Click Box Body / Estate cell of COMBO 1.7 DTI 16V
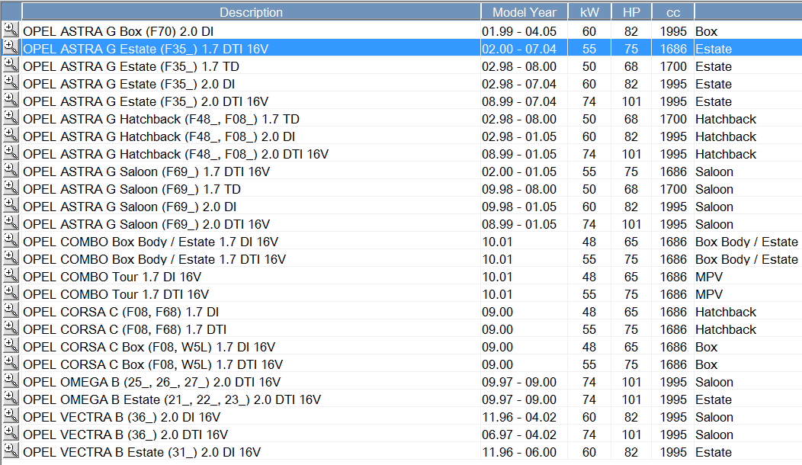Screen dimensions: 802x465 click(747, 259)
